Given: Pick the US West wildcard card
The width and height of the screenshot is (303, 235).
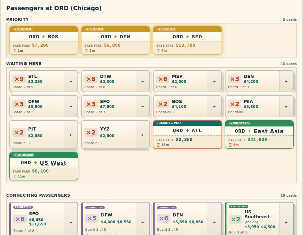Looking at the screenshot, I should 44,166.
